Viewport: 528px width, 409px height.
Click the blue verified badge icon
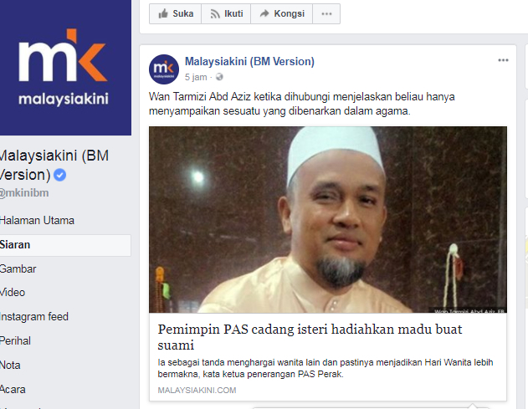tap(60, 175)
